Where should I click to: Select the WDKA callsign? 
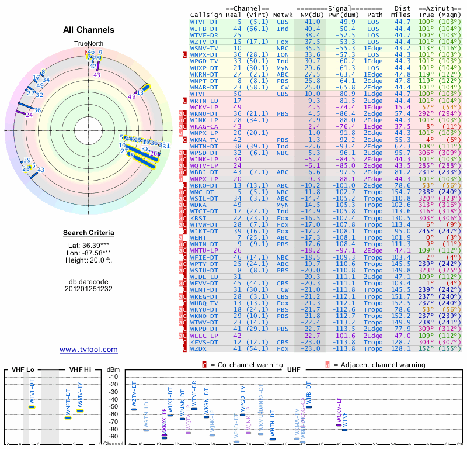click(x=198, y=205)
